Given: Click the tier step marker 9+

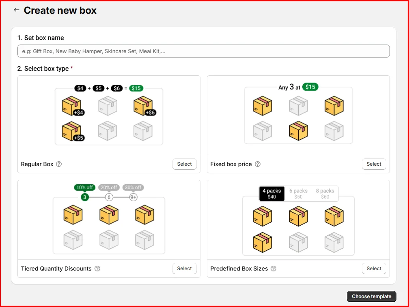Looking at the screenshot, I should [133, 197].
